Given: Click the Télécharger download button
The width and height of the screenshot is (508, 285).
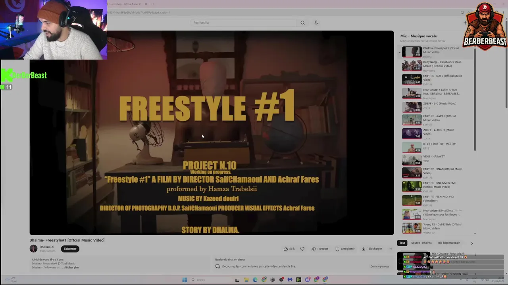Looking at the screenshot, I should click(372, 249).
